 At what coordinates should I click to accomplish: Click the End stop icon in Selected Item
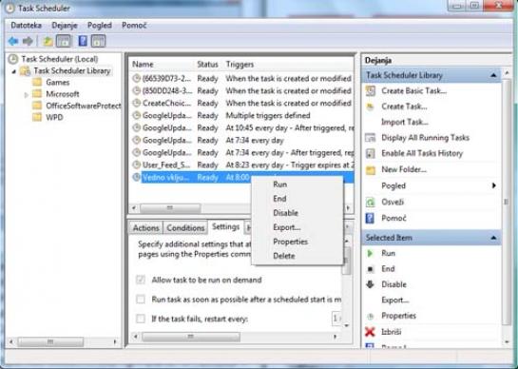coord(371,269)
